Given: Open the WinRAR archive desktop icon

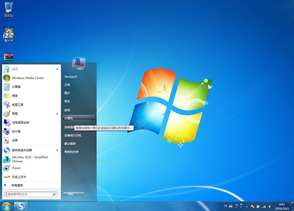Looking at the screenshot, I should coord(8,57).
